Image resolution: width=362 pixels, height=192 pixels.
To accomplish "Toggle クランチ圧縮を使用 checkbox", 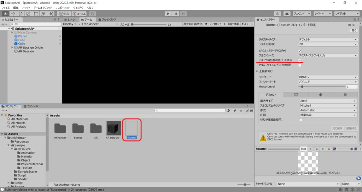I will coord(301,120).
